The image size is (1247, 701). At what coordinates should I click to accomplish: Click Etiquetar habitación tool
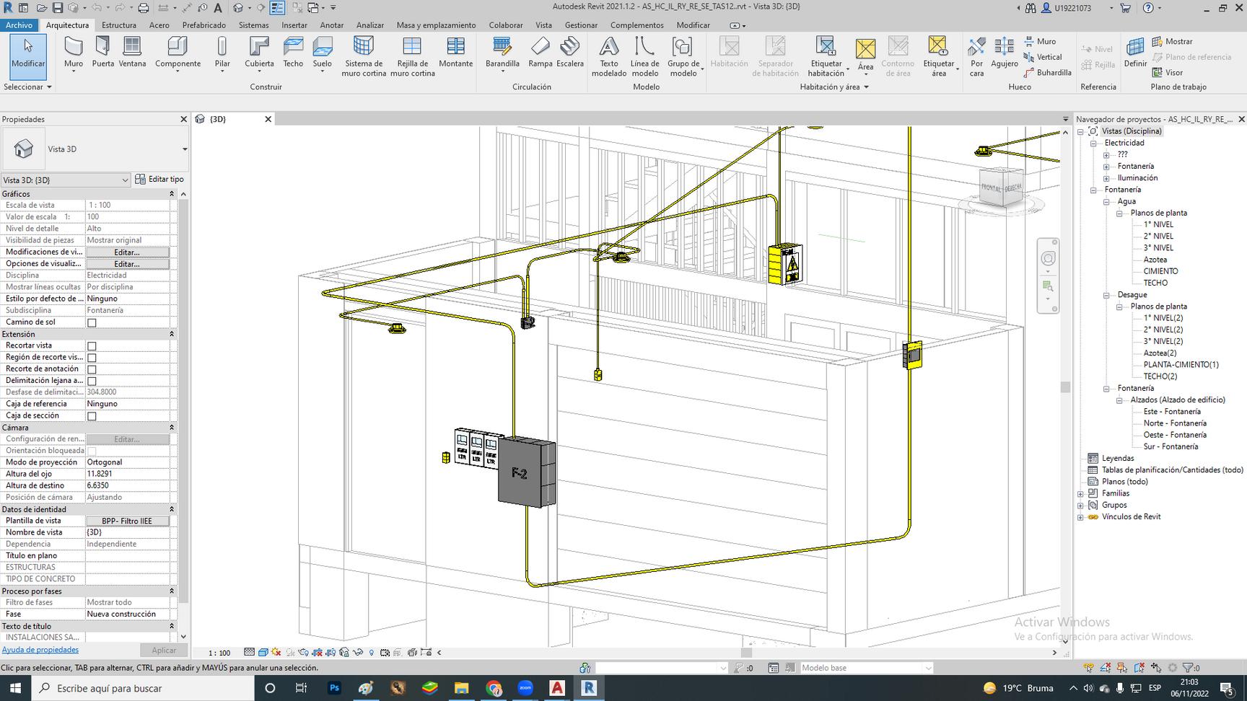pyautogui.click(x=826, y=56)
